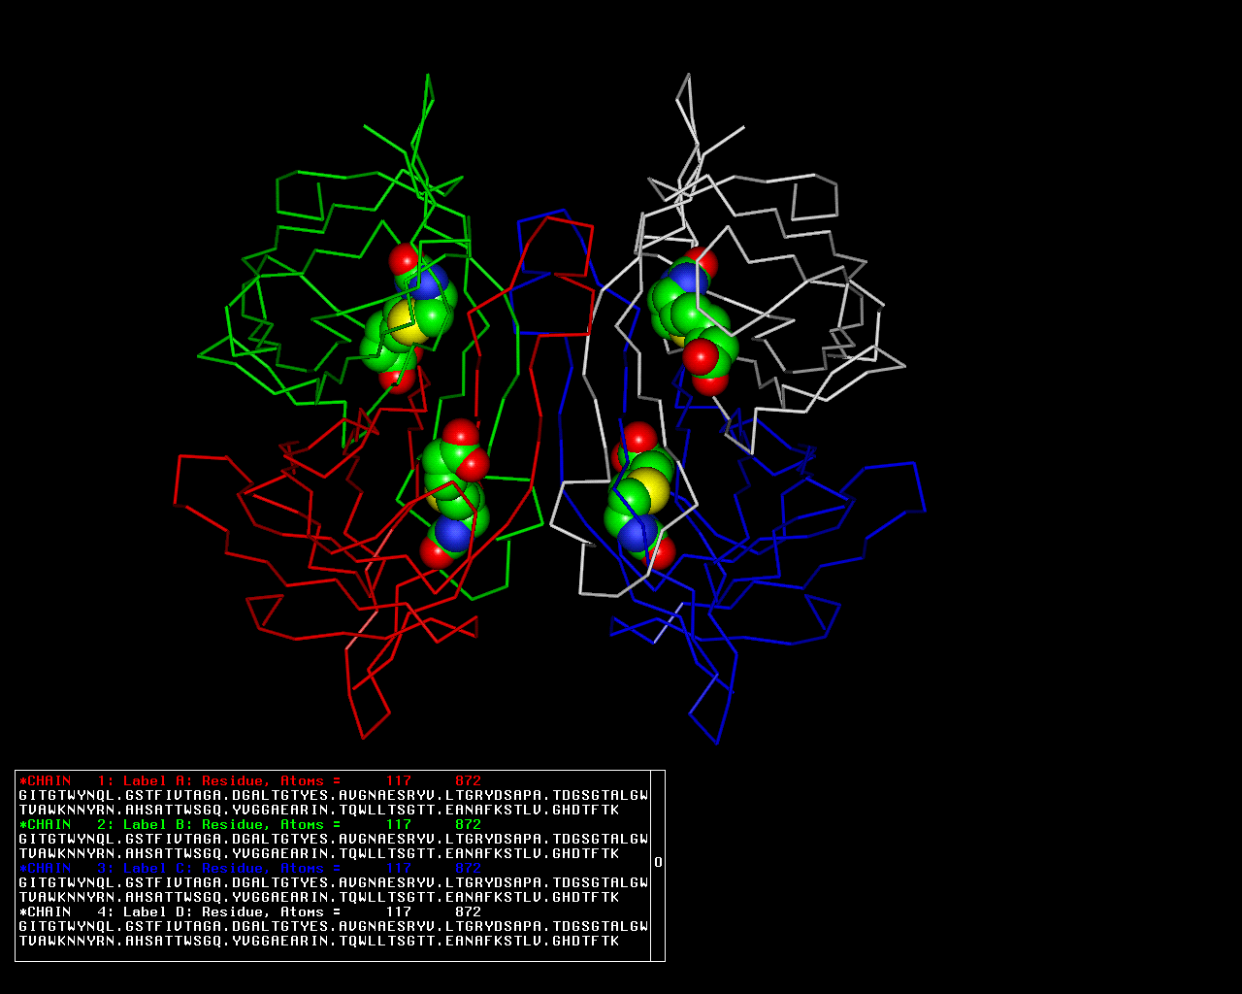Click chain B's first sequence line
The image size is (1242, 994).
coord(333,839)
